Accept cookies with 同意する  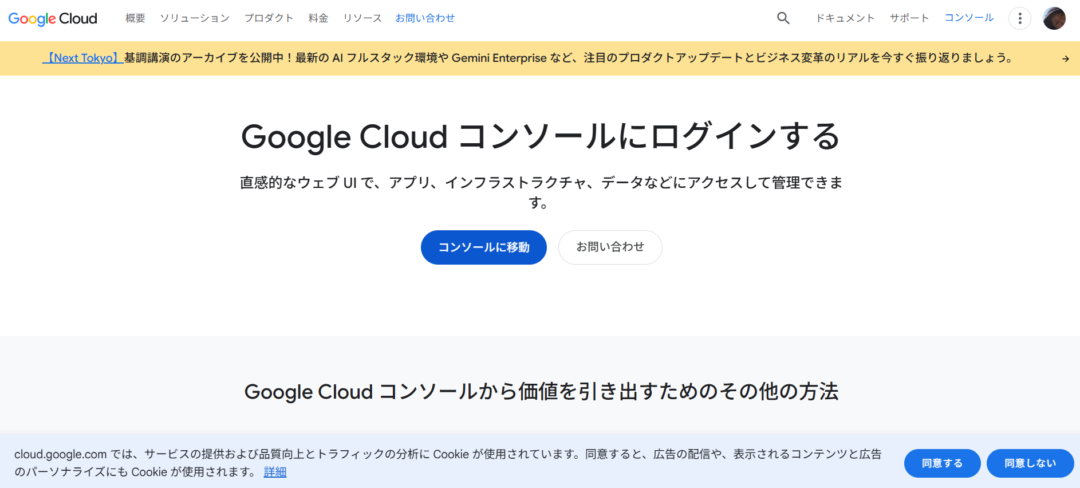coord(943,463)
